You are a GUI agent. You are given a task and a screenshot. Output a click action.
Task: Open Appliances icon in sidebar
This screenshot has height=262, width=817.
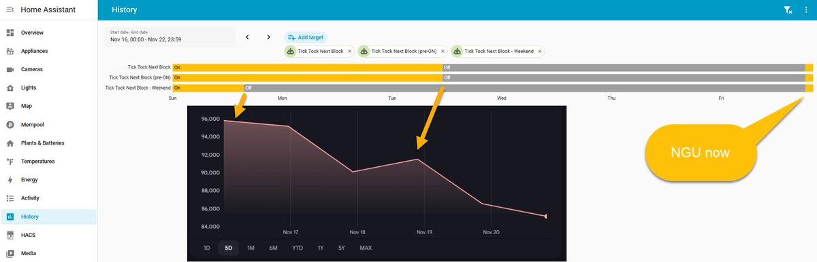pos(10,51)
